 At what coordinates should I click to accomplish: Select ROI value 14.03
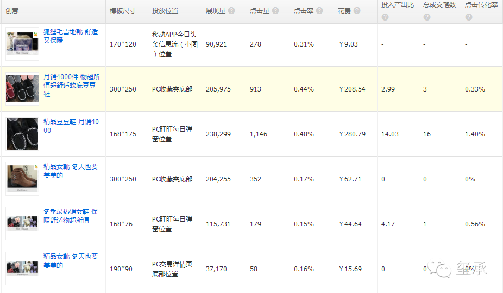(x=390, y=134)
